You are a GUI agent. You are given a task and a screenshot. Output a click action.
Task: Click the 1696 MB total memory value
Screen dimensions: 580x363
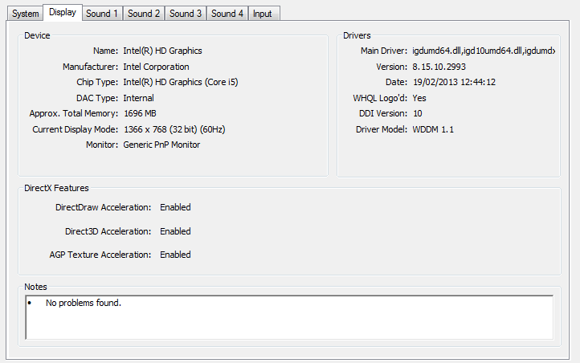[x=140, y=113]
